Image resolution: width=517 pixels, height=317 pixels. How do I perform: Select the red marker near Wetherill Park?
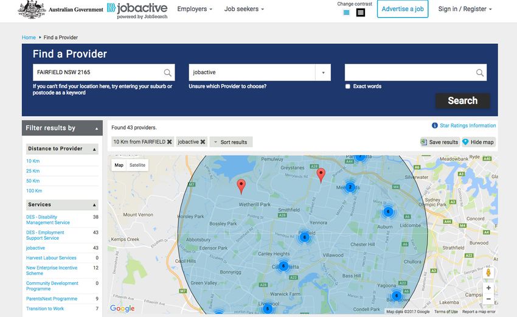coord(241,186)
